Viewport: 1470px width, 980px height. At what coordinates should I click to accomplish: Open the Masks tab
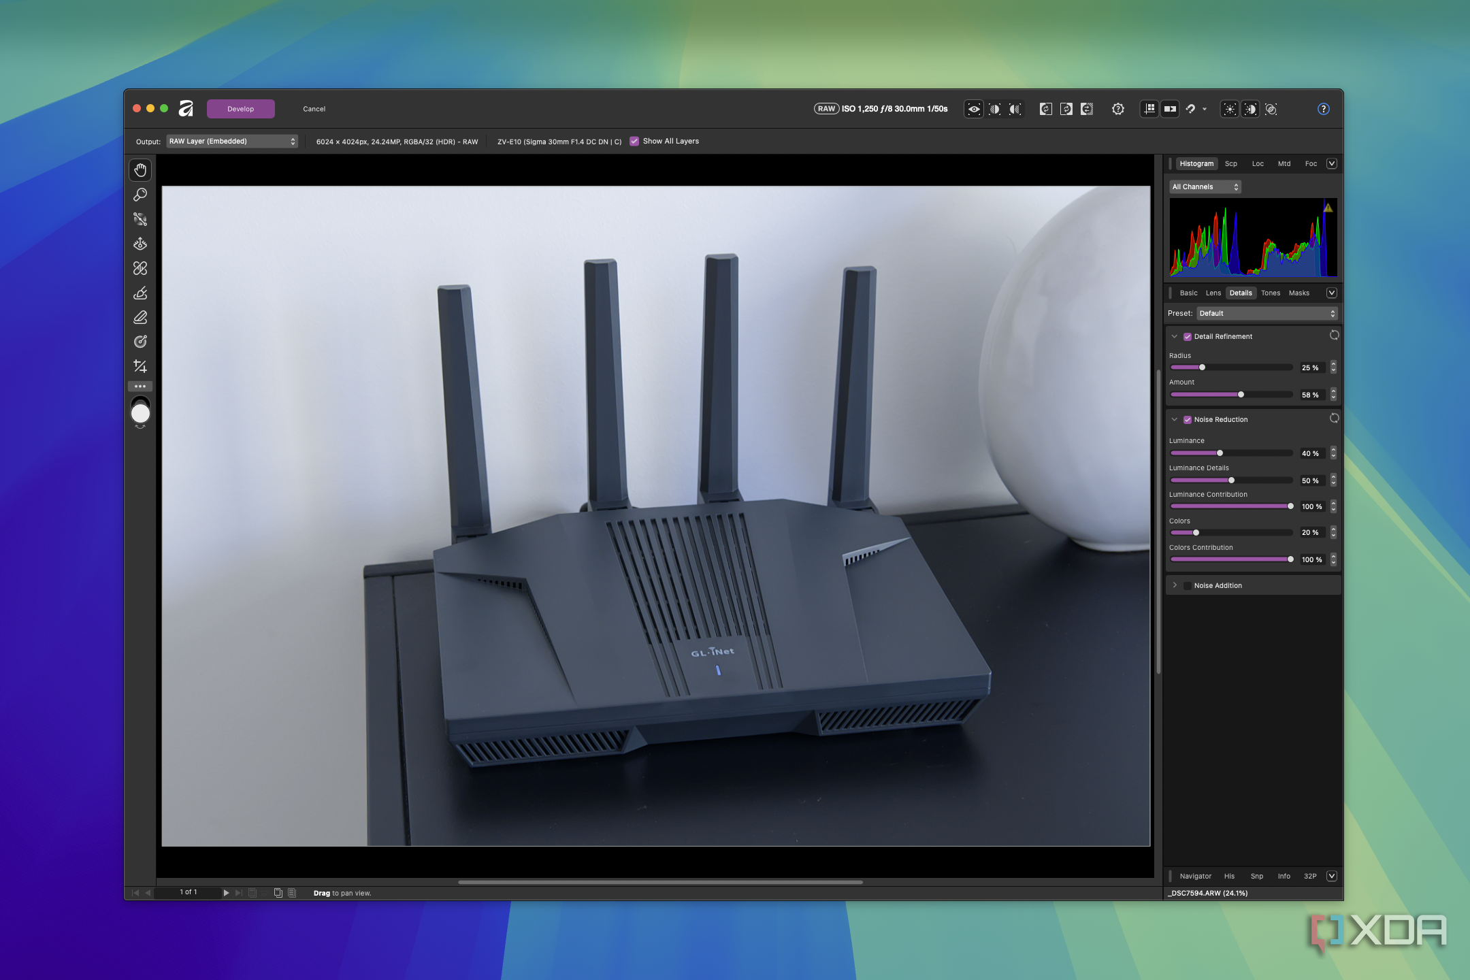point(1298,293)
